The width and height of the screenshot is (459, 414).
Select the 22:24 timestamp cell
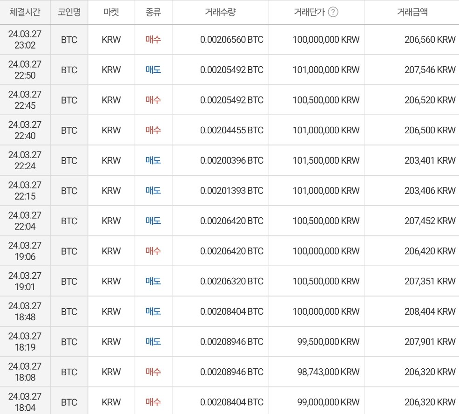[x=25, y=160]
